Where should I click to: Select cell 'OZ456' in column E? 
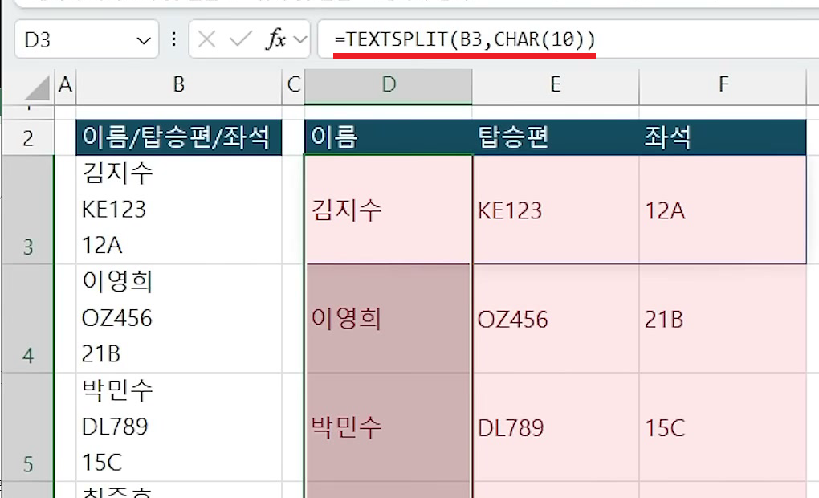[556, 319]
